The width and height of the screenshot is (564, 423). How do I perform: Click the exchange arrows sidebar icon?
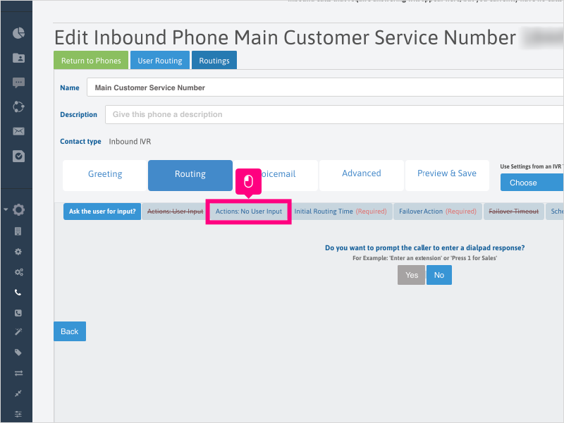point(19,373)
